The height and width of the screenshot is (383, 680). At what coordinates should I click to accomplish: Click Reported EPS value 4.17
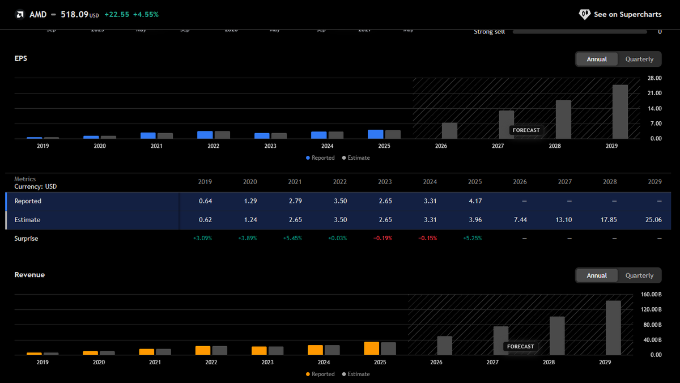(x=475, y=201)
